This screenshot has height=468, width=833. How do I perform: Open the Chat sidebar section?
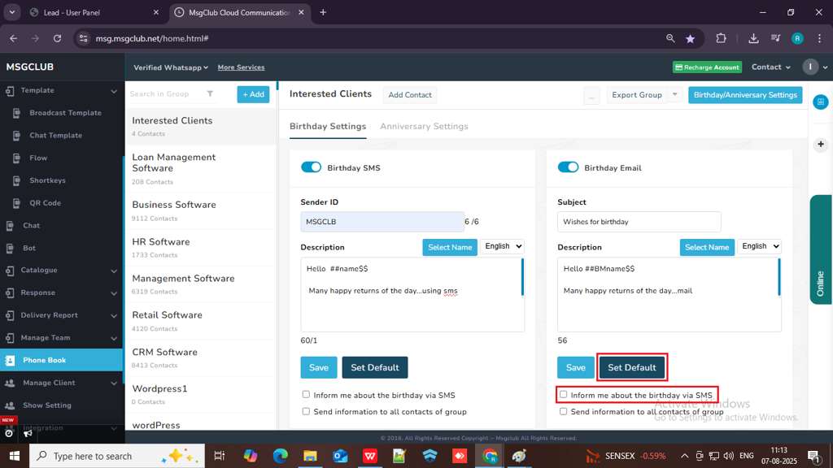(x=31, y=226)
